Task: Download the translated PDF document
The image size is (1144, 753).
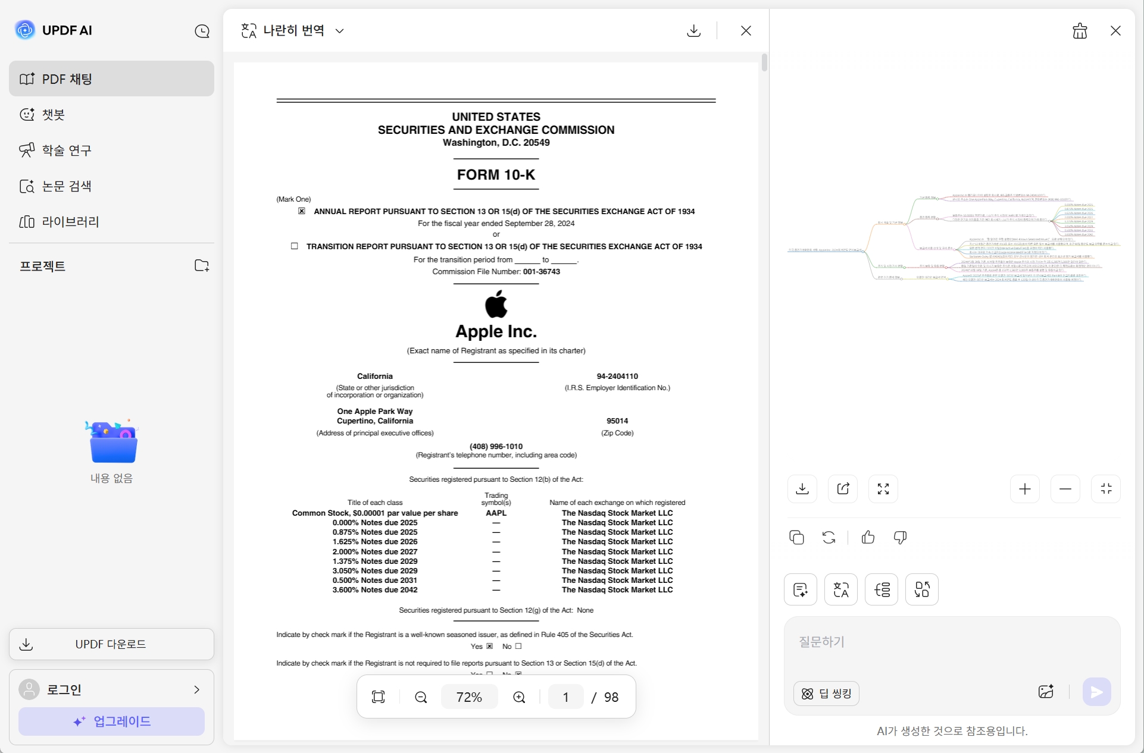Action: (693, 30)
